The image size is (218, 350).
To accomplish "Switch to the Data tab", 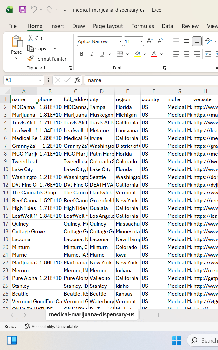I will point(167,26).
